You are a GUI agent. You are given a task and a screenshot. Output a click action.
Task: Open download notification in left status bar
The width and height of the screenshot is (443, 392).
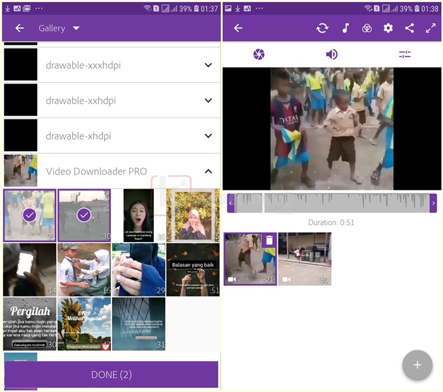pos(8,8)
